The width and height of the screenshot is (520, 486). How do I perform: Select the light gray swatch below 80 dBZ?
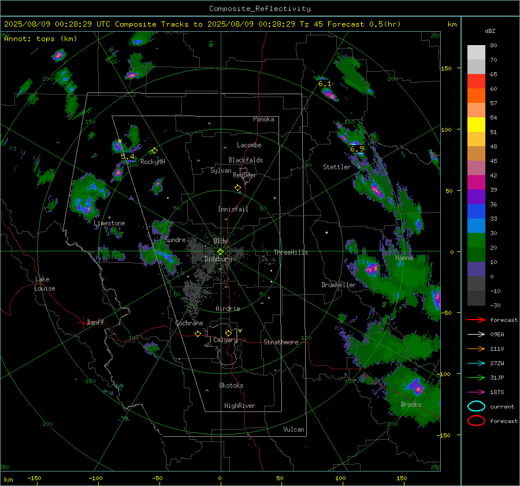click(x=476, y=53)
